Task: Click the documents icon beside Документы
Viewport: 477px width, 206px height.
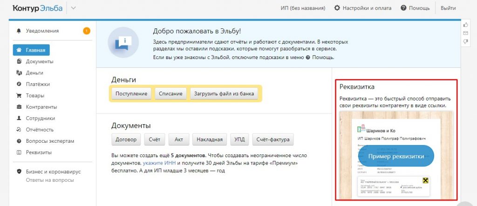Action: click(19, 61)
